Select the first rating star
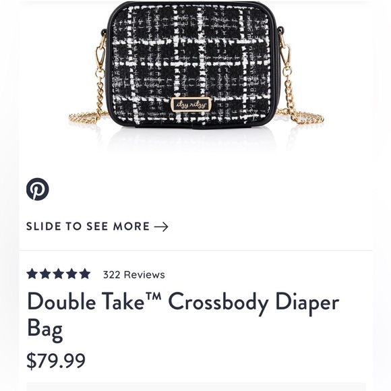This screenshot has width=391, height=391. (32, 274)
